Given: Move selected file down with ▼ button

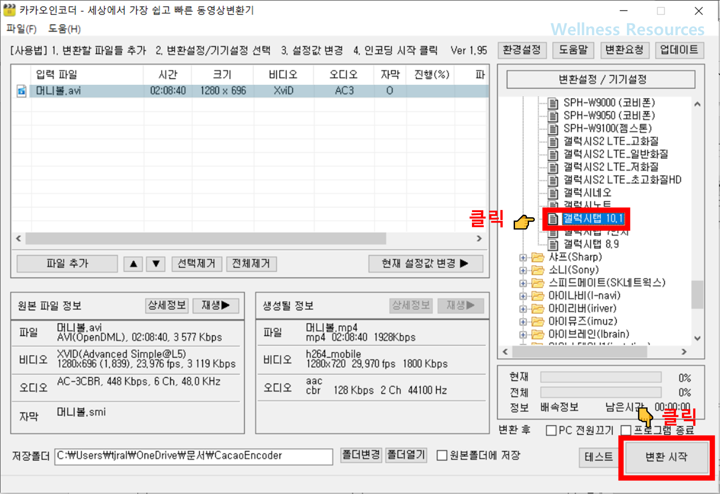Looking at the screenshot, I should (x=156, y=263).
